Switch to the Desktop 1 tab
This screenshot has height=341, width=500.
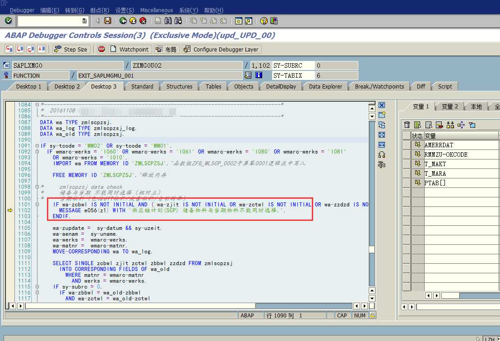[x=28, y=87]
